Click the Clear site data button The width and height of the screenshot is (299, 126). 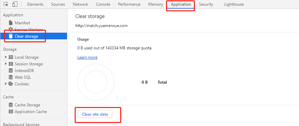(95, 114)
